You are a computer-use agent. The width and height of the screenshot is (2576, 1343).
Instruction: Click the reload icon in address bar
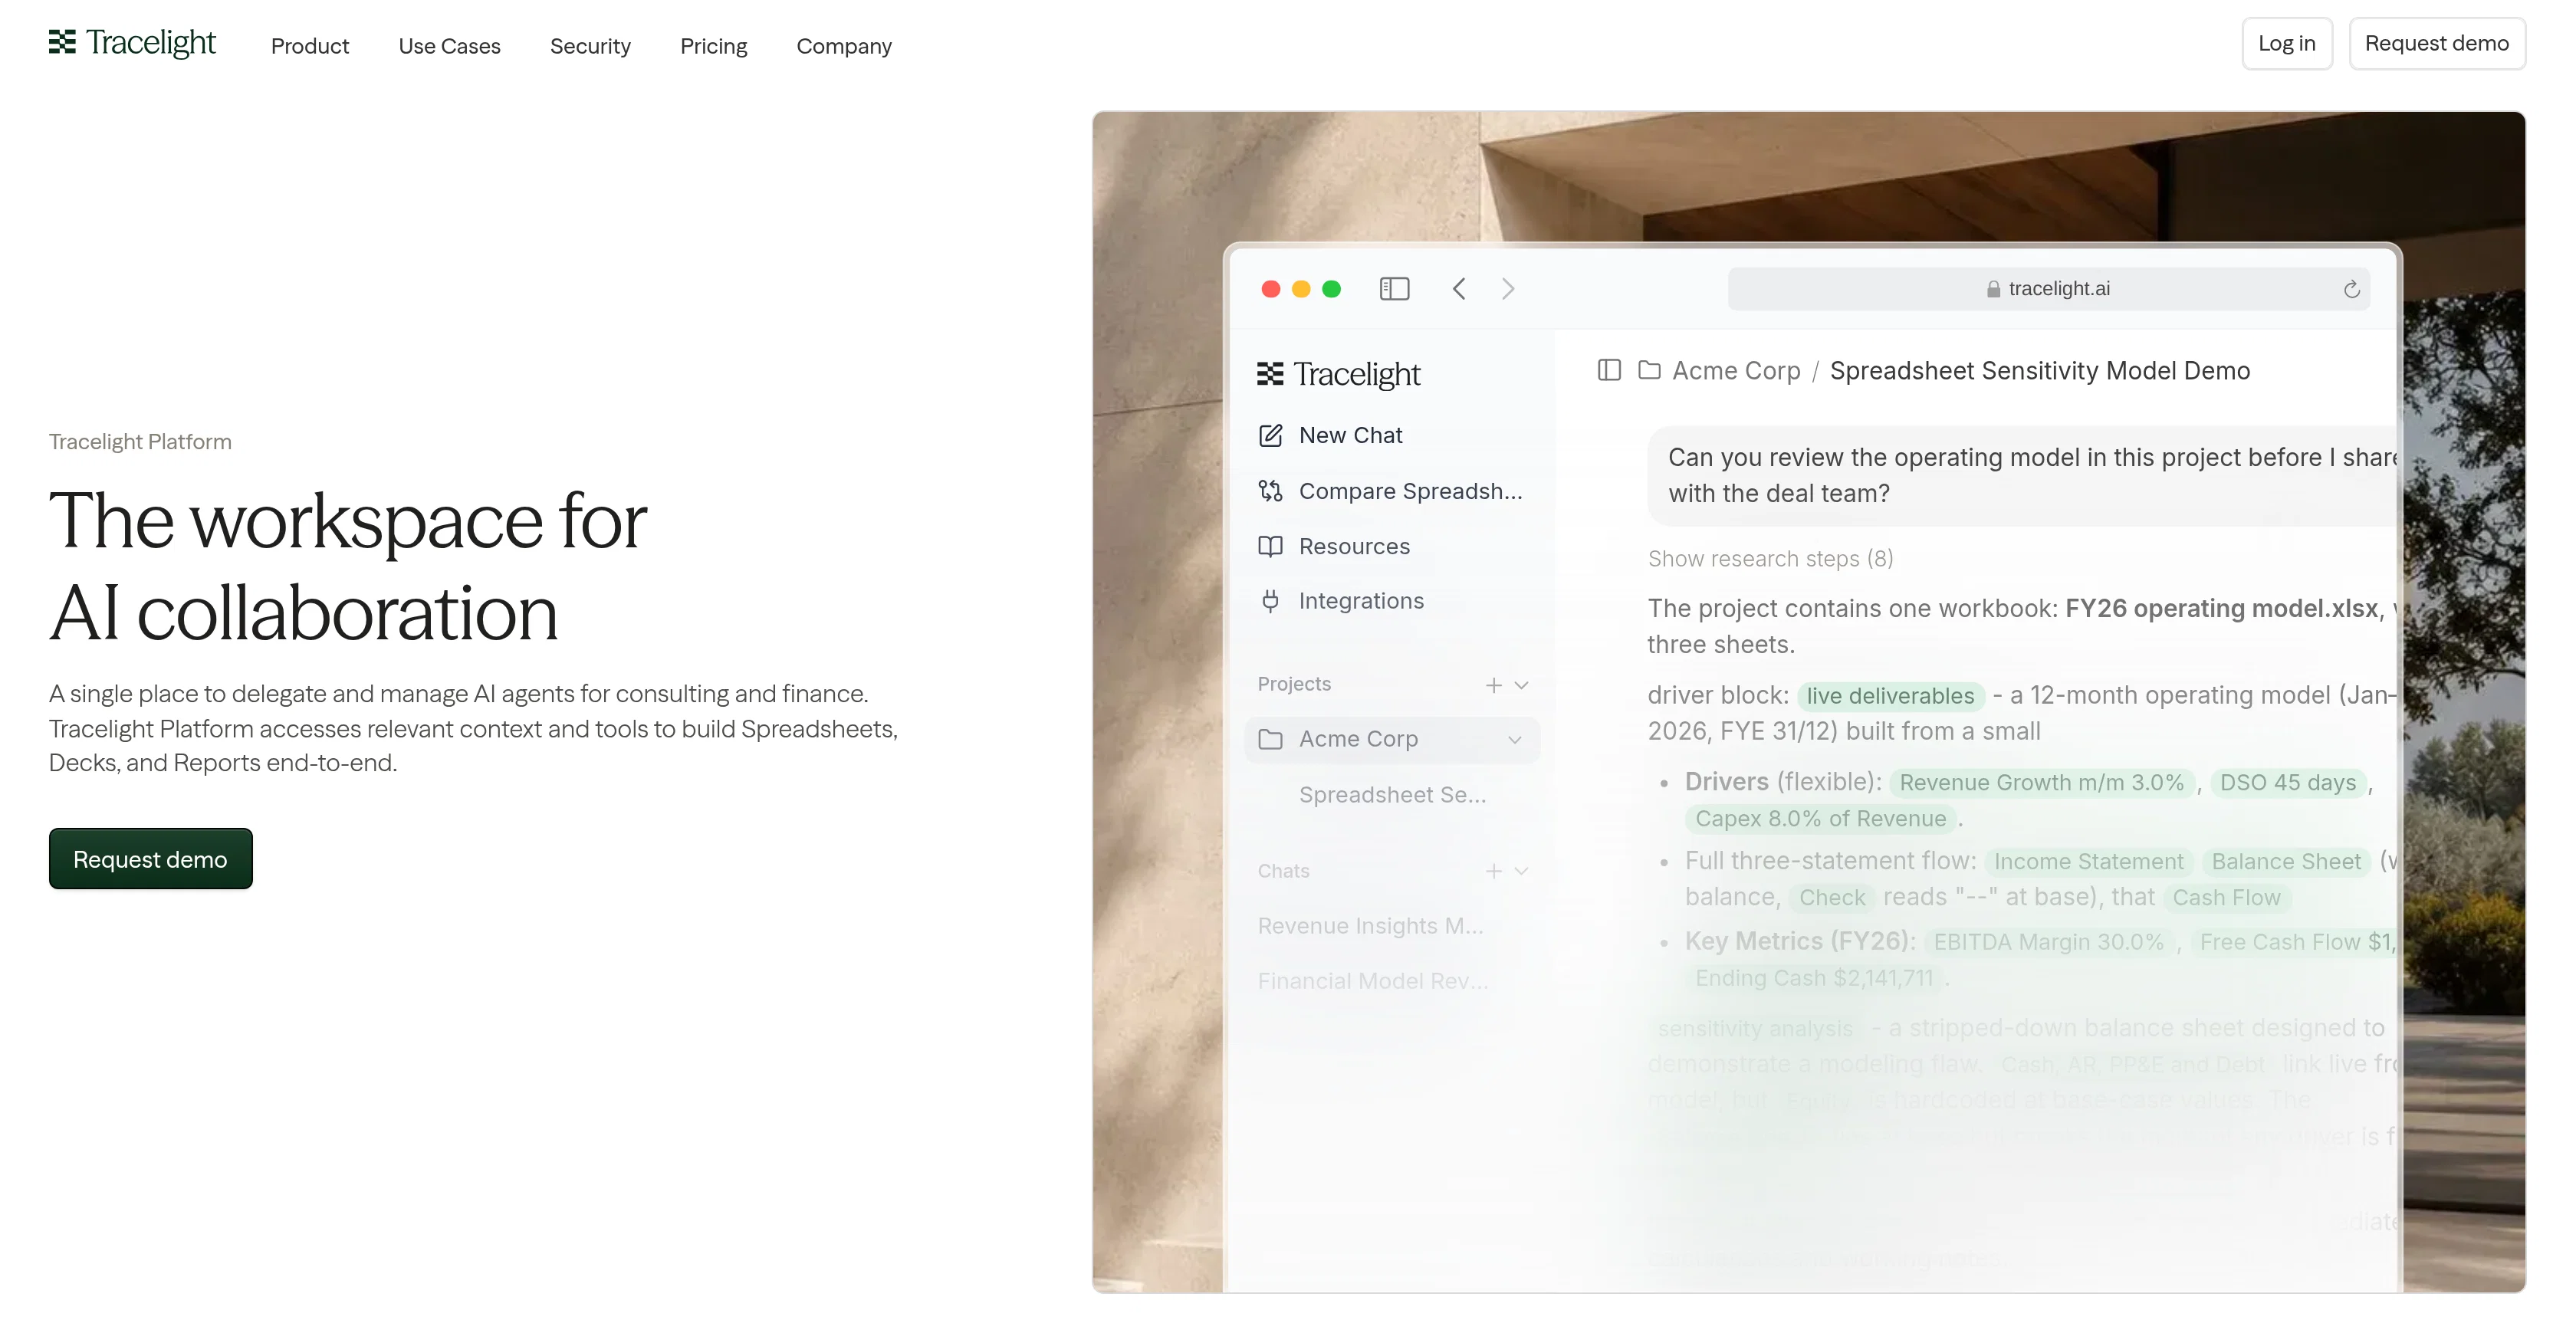click(2351, 289)
